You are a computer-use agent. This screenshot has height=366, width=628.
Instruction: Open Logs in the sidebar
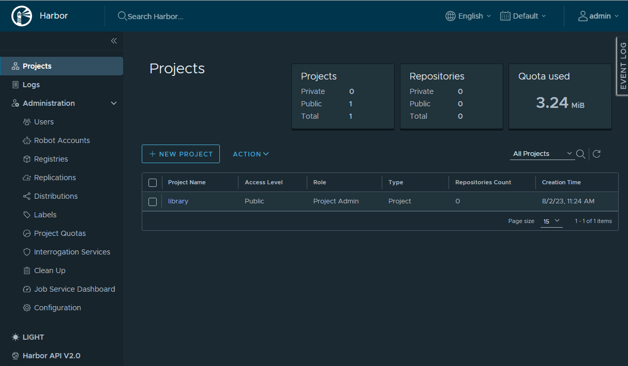[31, 85]
